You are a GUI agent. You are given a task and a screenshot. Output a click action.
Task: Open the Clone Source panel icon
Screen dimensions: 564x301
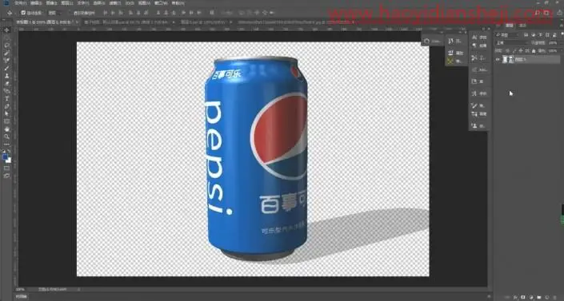(474, 125)
